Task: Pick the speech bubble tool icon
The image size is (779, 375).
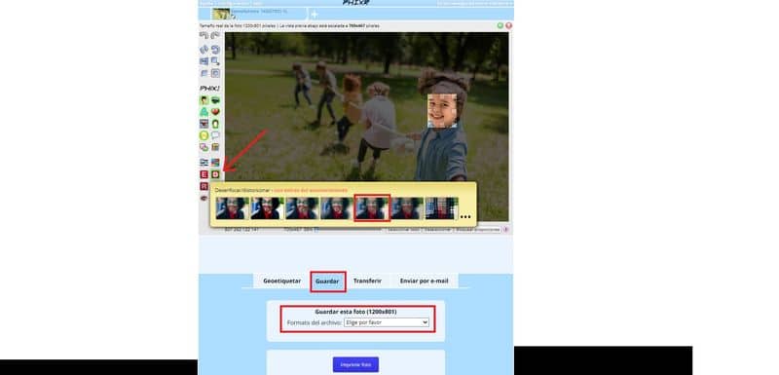Action: click(x=215, y=135)
